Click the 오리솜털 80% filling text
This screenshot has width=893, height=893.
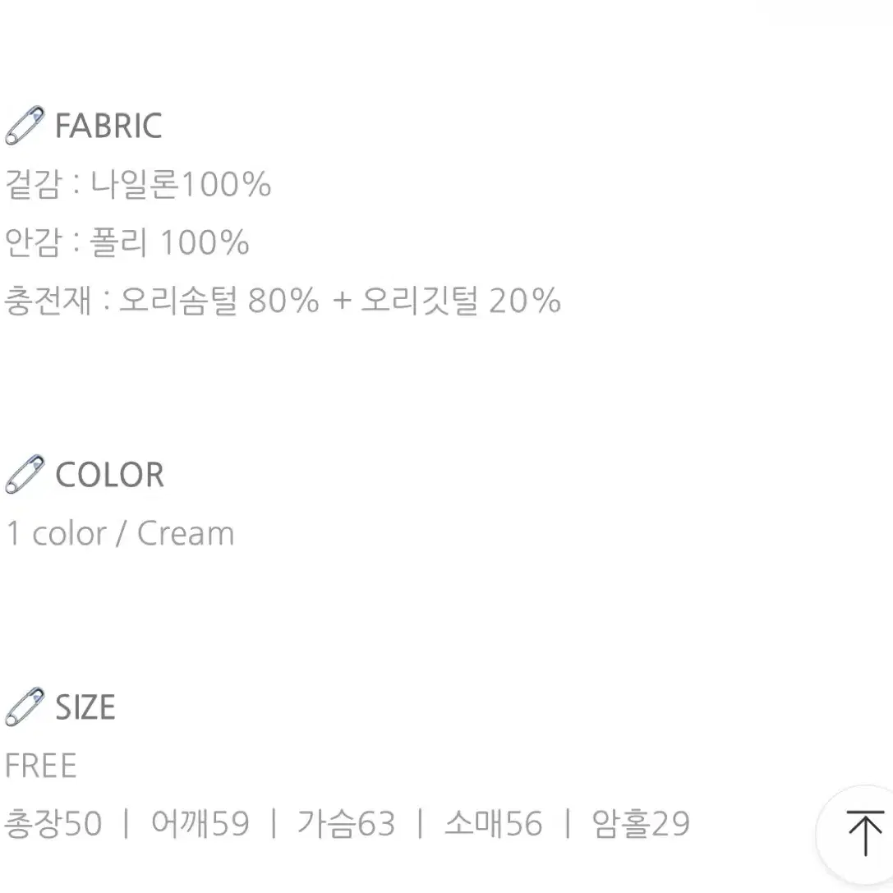tap(219, 300)
